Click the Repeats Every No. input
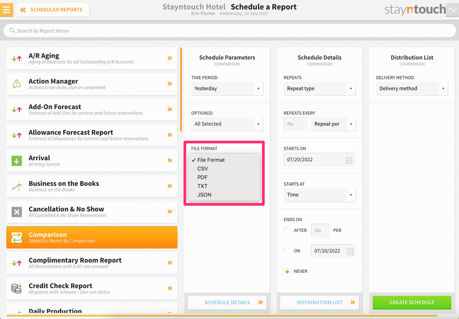The height and width of the screenshot is (319, 459). 296,124
